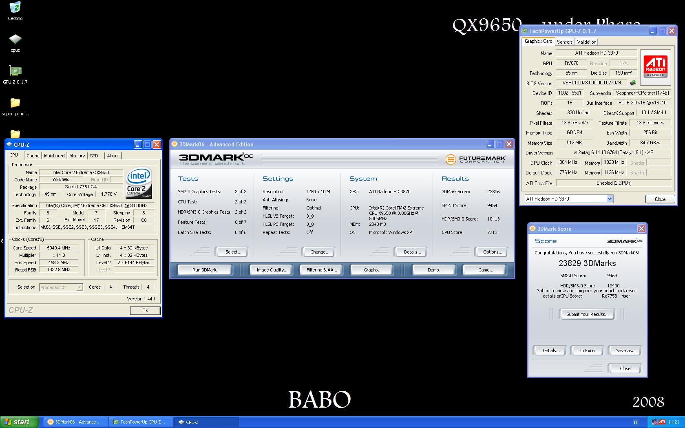This screenshot has width=685, height=428.
Task: Click the ATI tray icon in taskbar
Action: tap(662, 422)
